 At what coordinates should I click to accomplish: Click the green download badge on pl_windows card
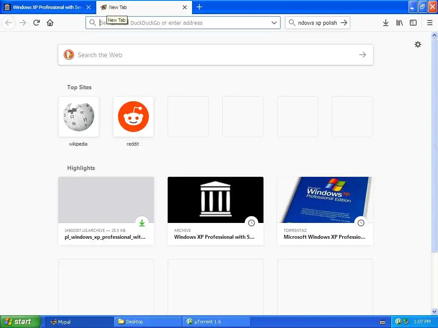(142, 223)
